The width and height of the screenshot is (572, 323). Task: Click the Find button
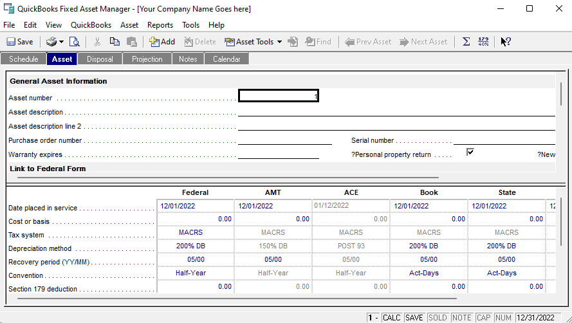pyautogui.click(x=318, y=42)
